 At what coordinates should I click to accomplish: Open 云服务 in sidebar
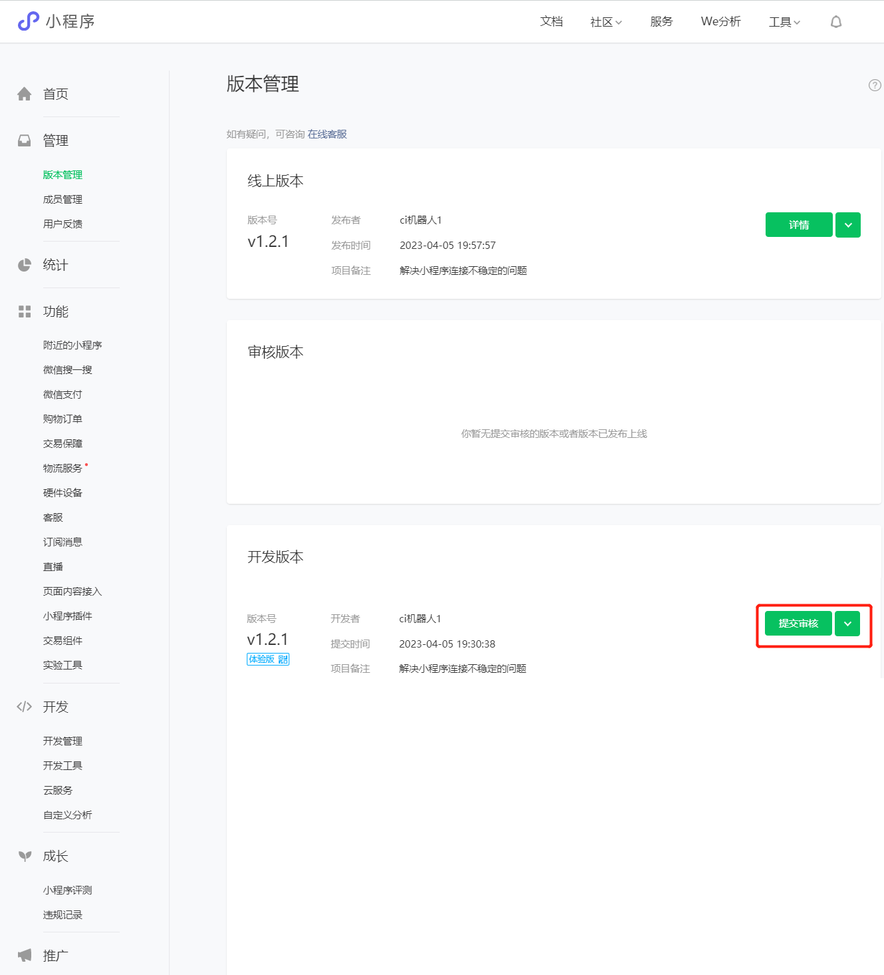pos(58,791)
